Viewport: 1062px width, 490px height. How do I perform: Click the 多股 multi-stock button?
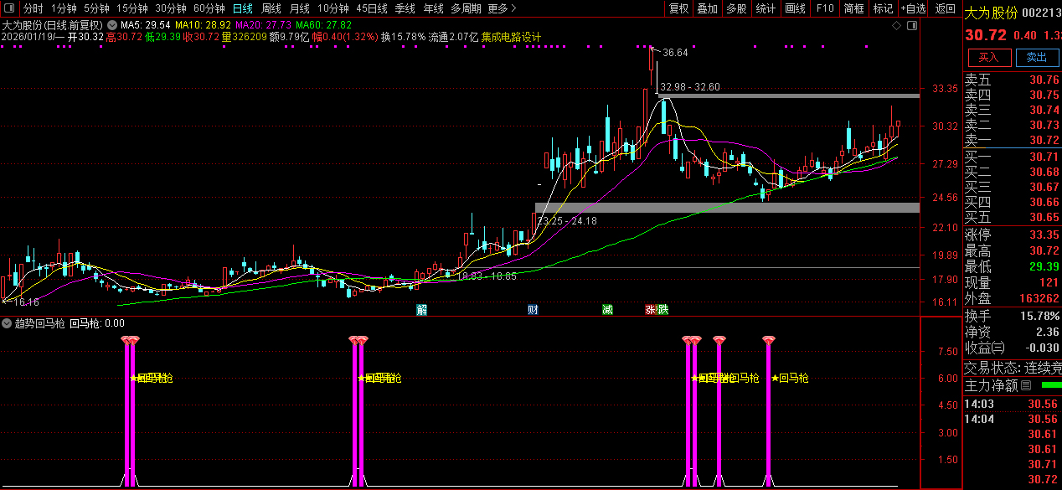pyautogui.click(x=736, y=8)
